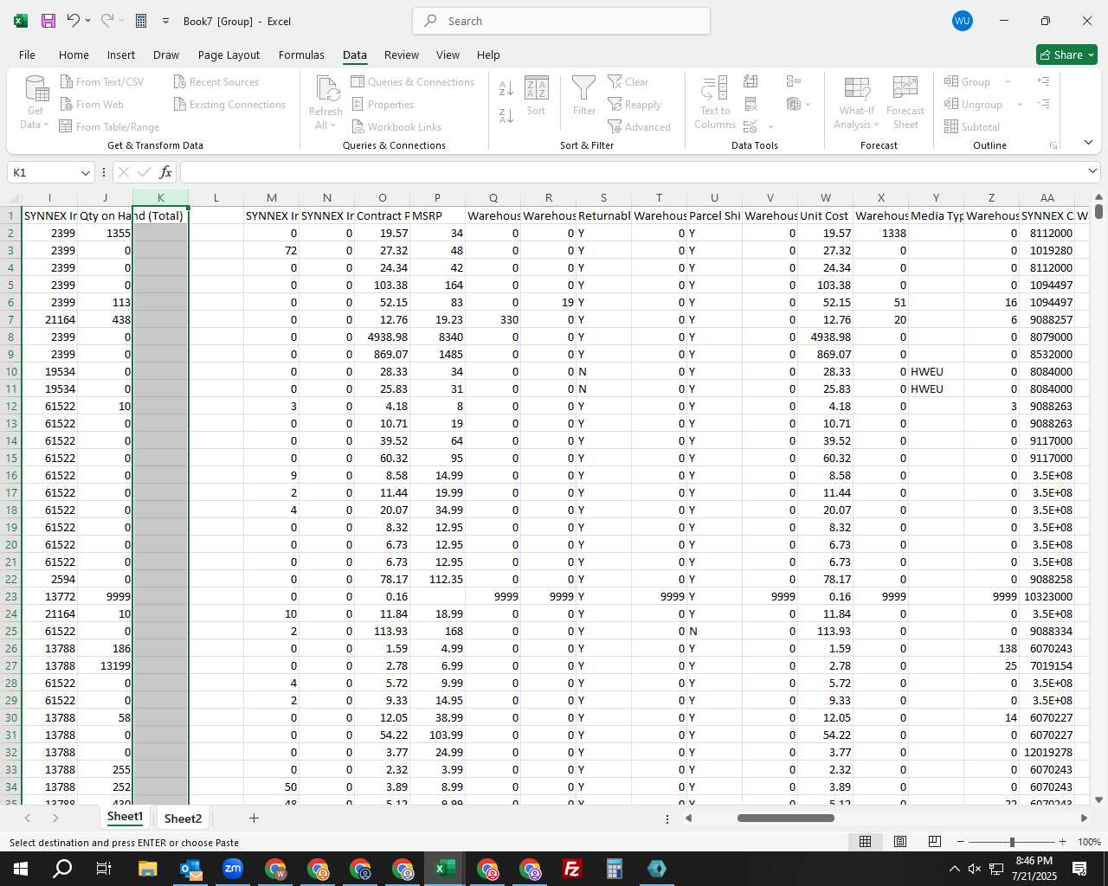Click the calculator icon in Quick Access Toolbar

(142, 21)
